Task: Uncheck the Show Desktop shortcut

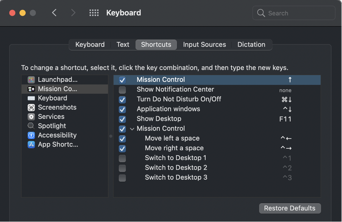Action: tap(122, 119)
